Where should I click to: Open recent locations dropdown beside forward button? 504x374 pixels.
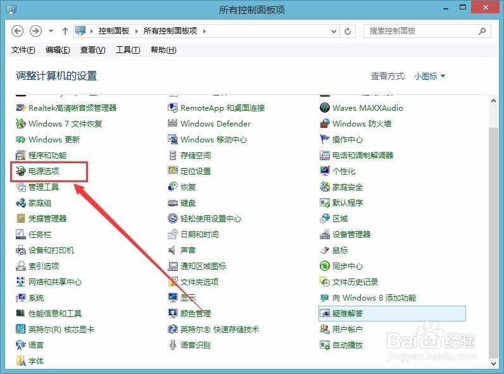click(51, 31)
